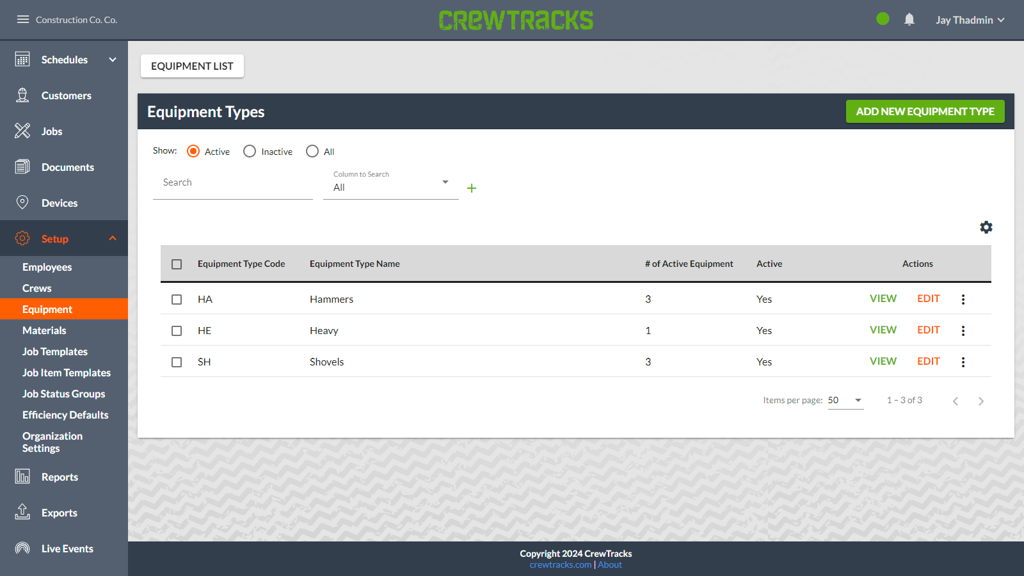
Task: Click the Hammers name cell
Action: 332,299
